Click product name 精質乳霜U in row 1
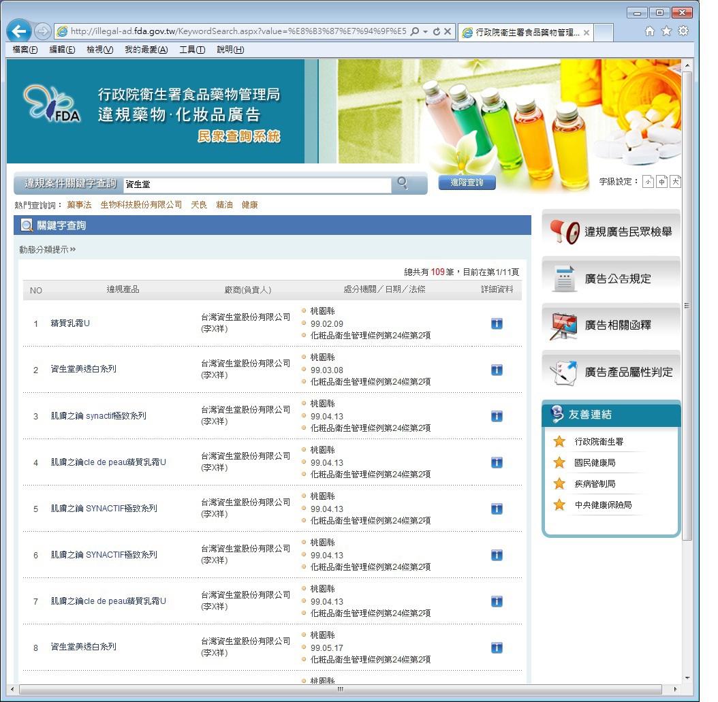This screenshot has width=718, height=702. (70, 323)
